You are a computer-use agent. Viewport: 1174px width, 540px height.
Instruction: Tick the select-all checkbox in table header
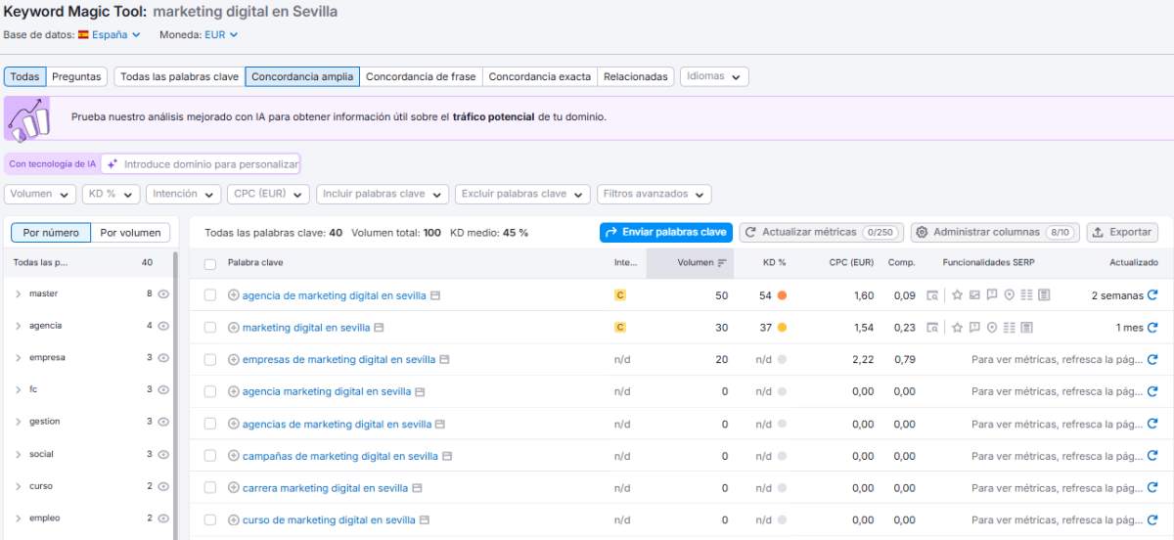(209, 264)
